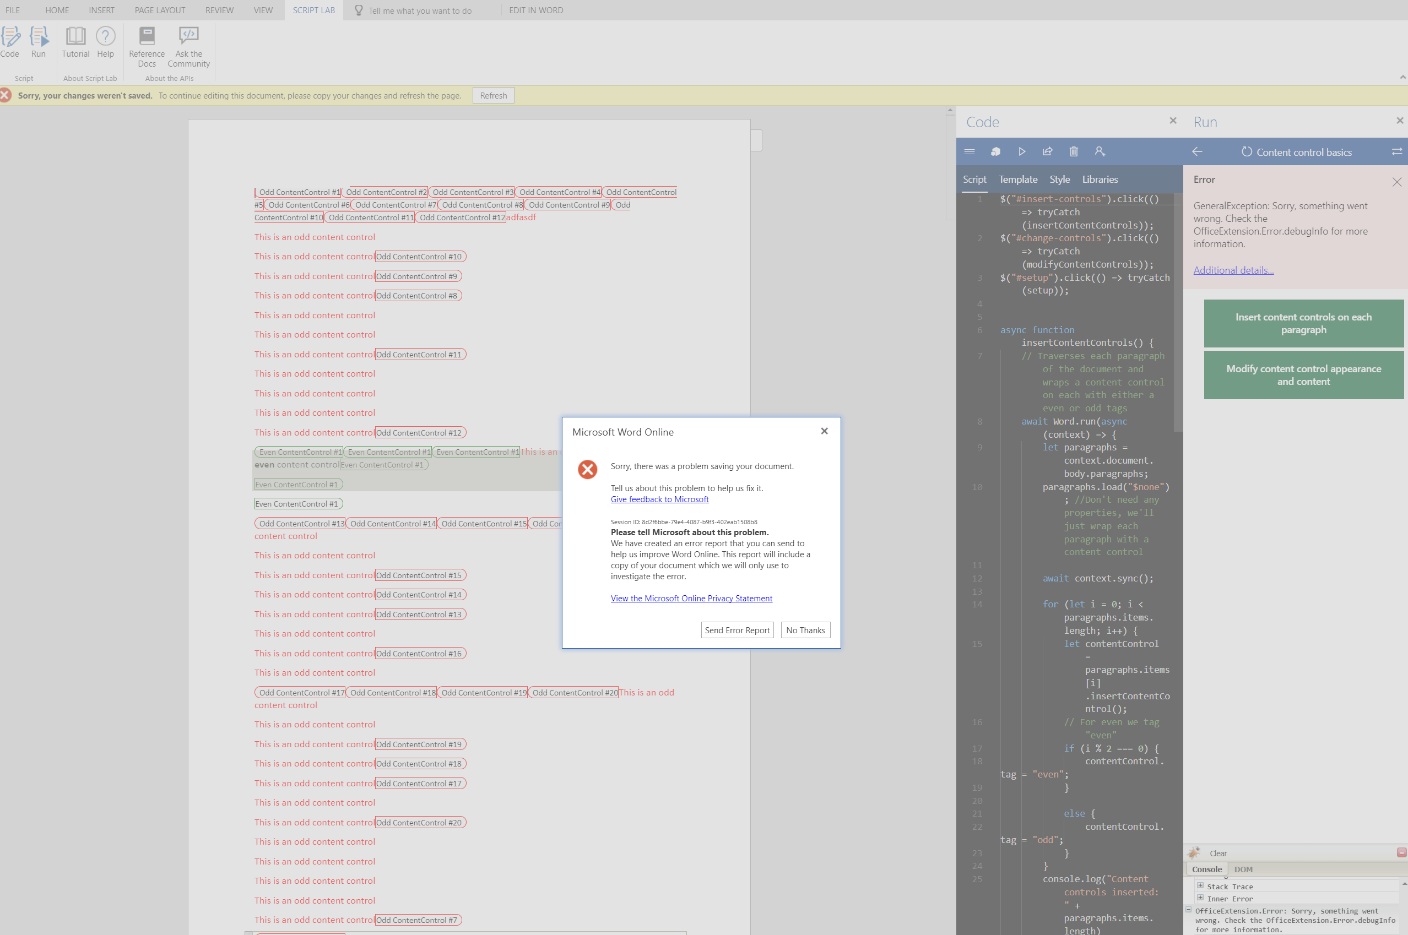Share the current snippet
Screen dimensions: 1408x935
(1048, 151)
